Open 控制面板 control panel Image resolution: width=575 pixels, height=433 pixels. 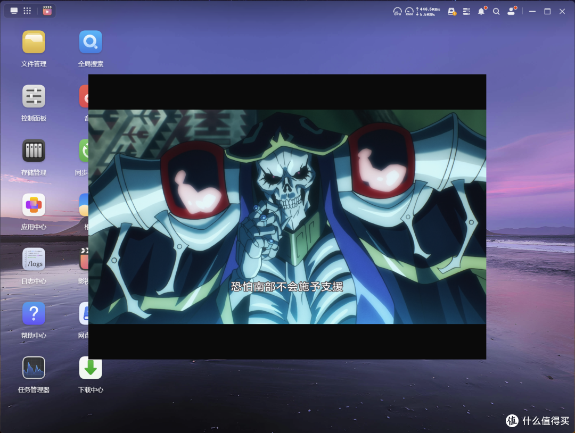(x=34, y=103)
